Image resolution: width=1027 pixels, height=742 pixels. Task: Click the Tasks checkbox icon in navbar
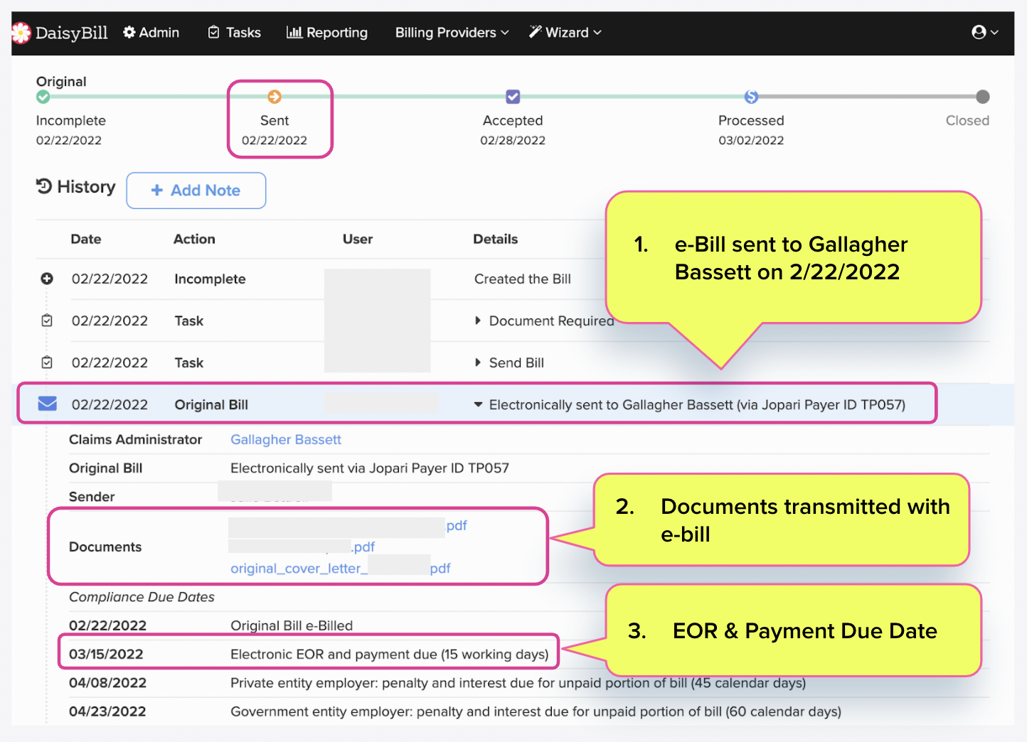tap(213, 32)
